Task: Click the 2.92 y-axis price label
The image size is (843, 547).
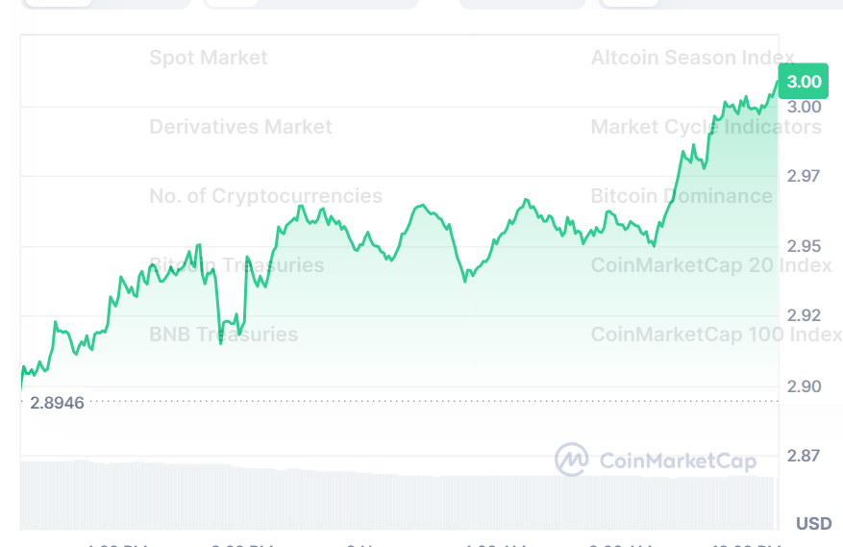Action: 805,315
